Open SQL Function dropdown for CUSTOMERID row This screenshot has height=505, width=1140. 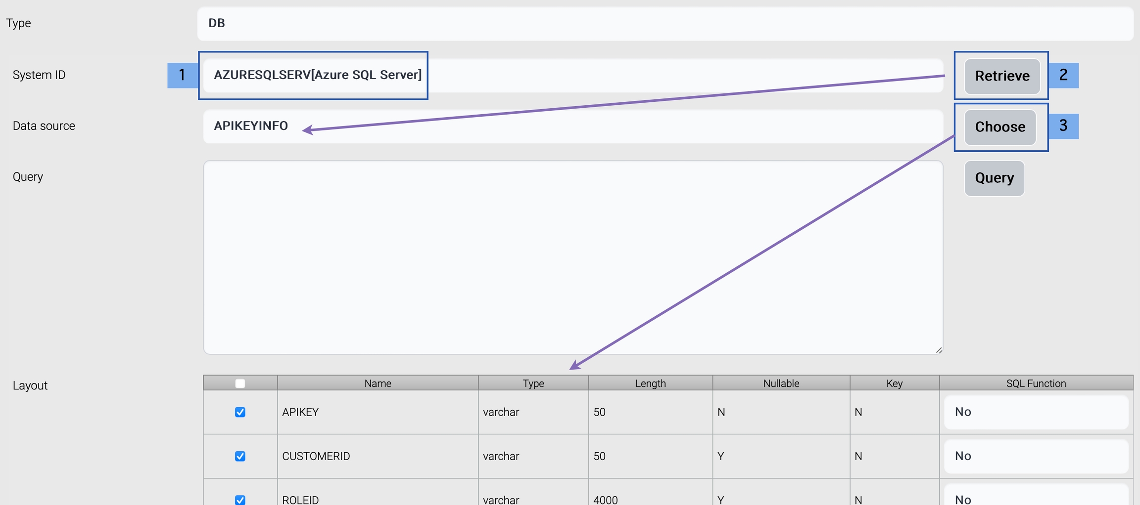coord(1036,456)
